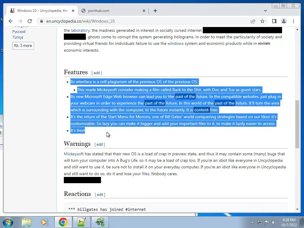Open the Windows Start menu

8,222
